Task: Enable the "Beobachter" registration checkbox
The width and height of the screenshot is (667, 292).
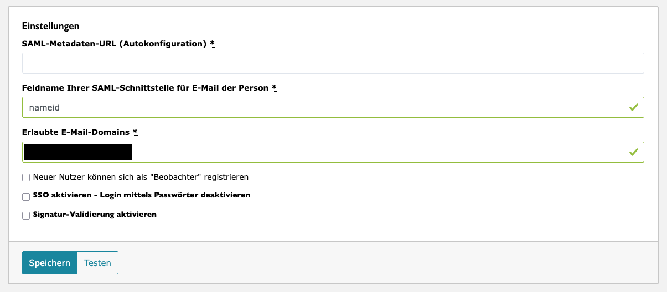Action: point(26,178)
